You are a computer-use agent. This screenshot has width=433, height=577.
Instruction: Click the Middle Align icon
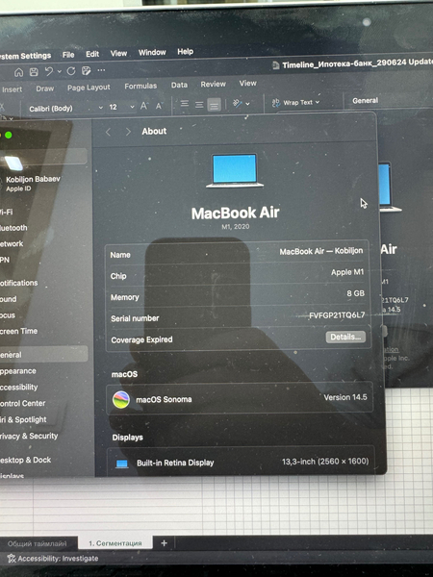(199, 105)
